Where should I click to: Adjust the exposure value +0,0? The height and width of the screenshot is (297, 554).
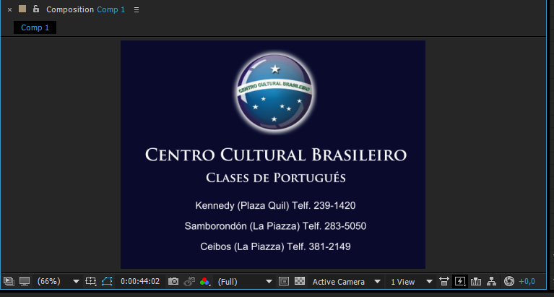point(527,282)
